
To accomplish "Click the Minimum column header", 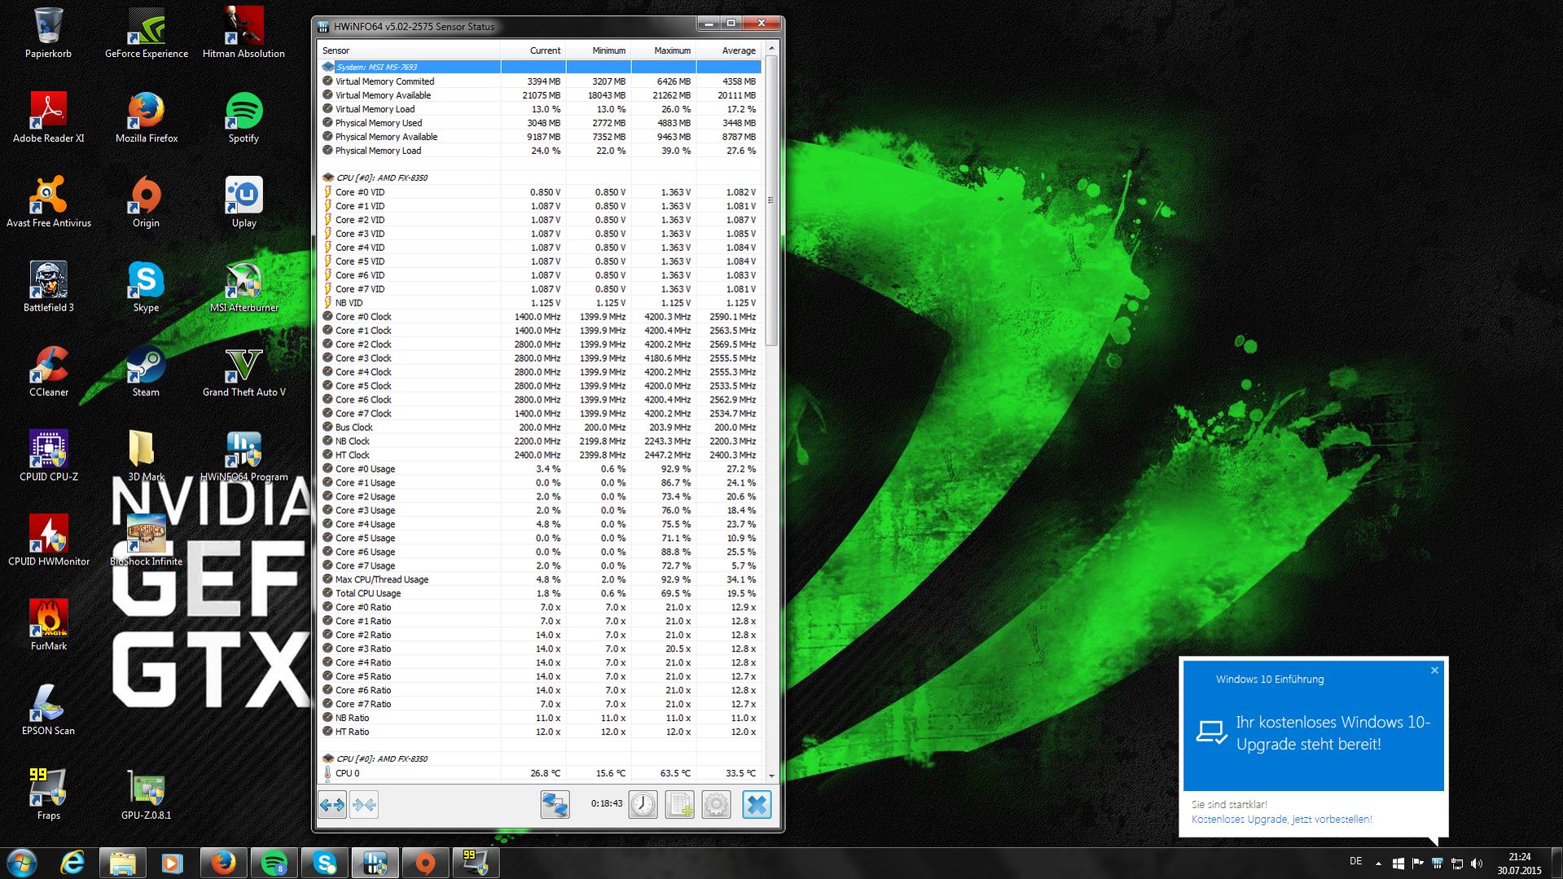I will coord(598,51).
